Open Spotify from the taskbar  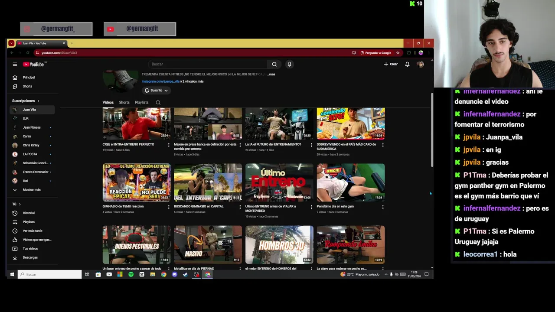pos(131,274)
